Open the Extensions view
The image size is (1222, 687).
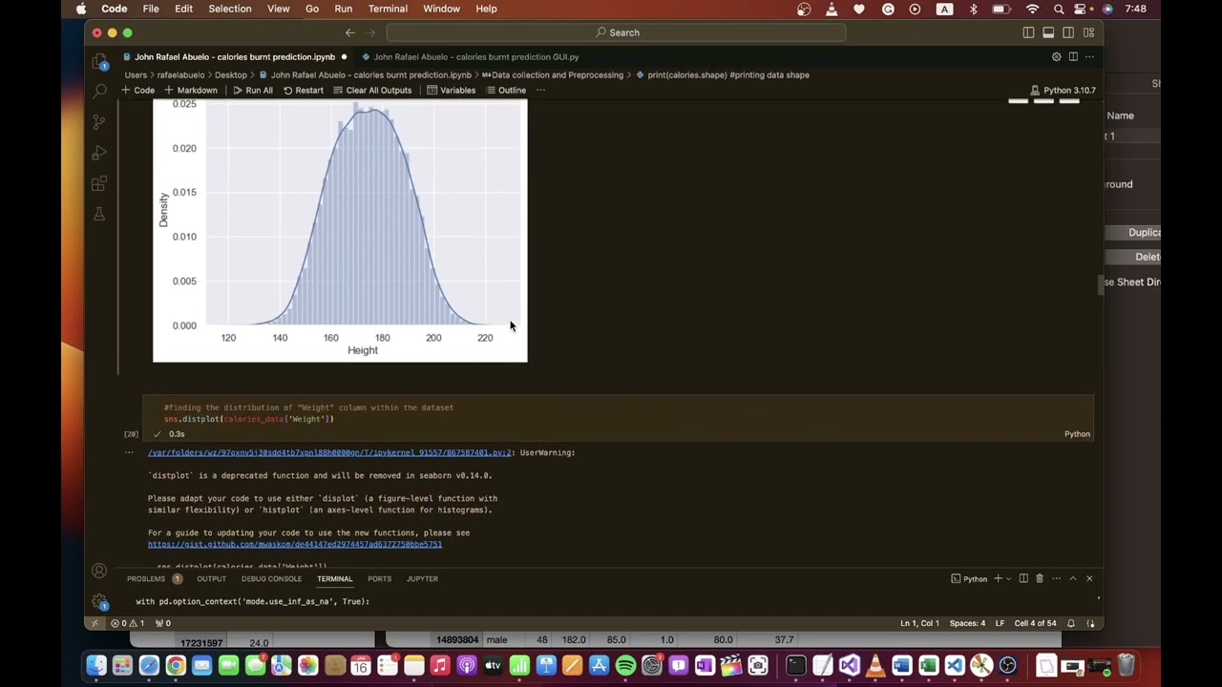click(99, 183)
